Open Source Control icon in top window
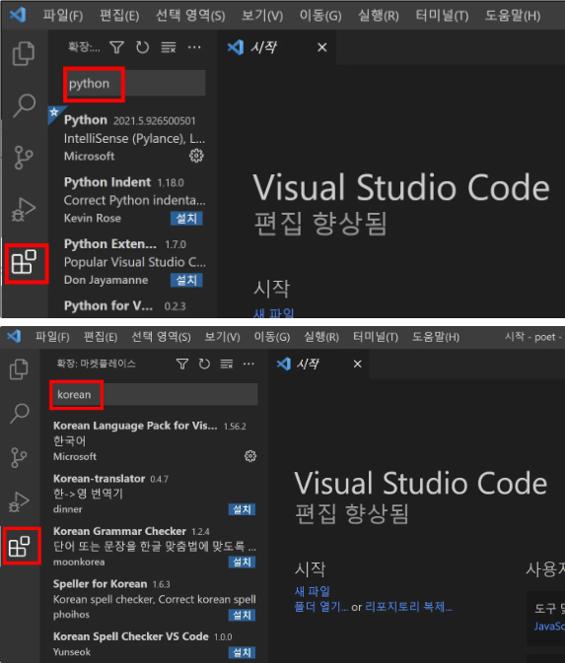 pyautogui.click(x=24, y=158)
